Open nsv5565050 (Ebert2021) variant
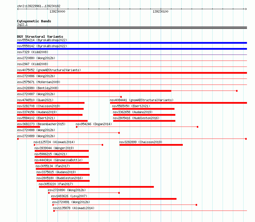The height and width of the screenshot is (222, 255). 131,106
